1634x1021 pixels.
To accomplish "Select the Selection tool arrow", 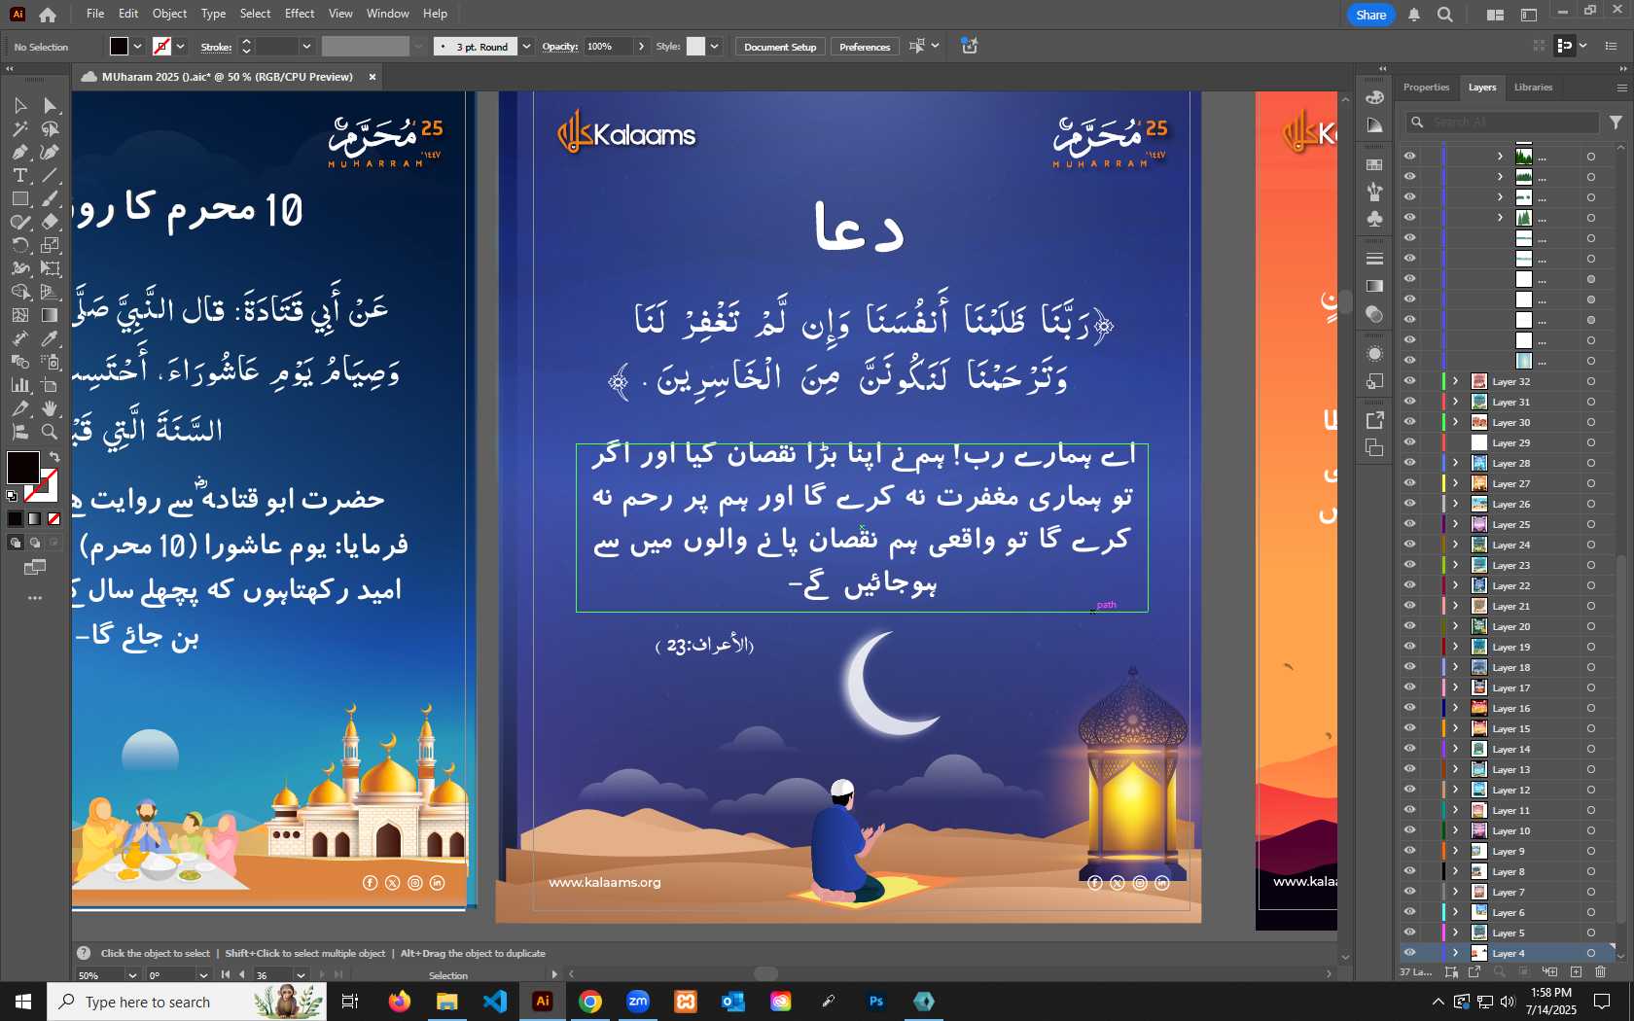I will 20,105.
